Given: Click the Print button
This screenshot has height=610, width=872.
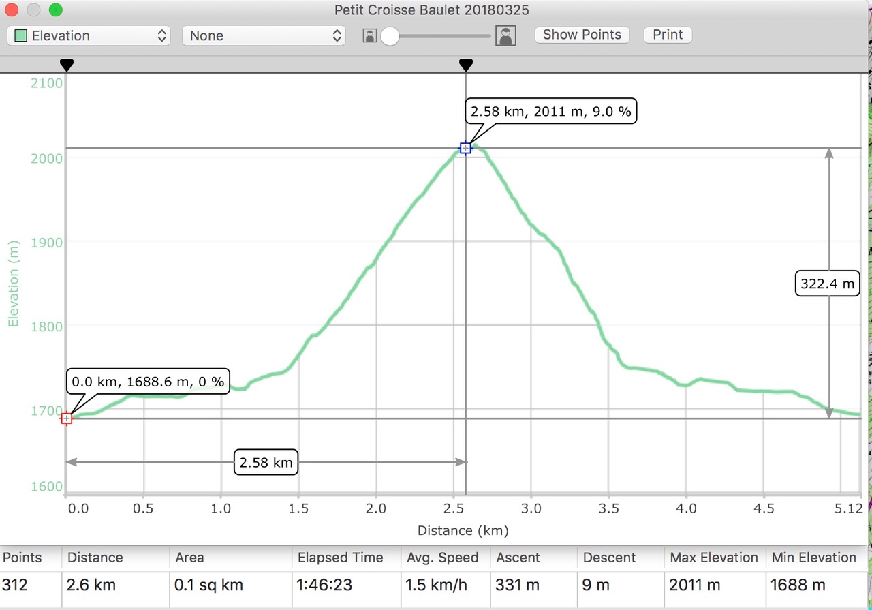Looking at the screenshot, I should tap(668, 35).
